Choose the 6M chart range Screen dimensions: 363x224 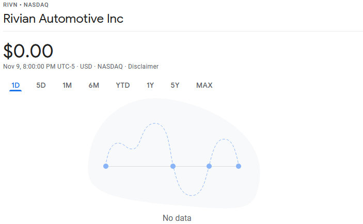click(93, 85)
